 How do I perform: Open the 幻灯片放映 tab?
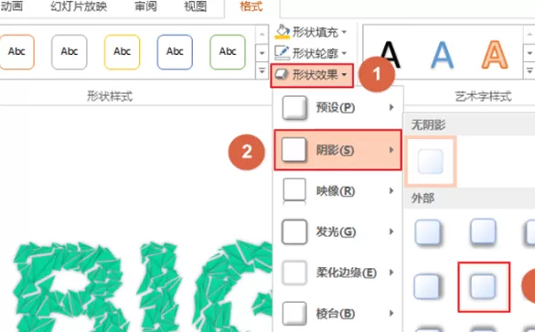coord(79,6)
